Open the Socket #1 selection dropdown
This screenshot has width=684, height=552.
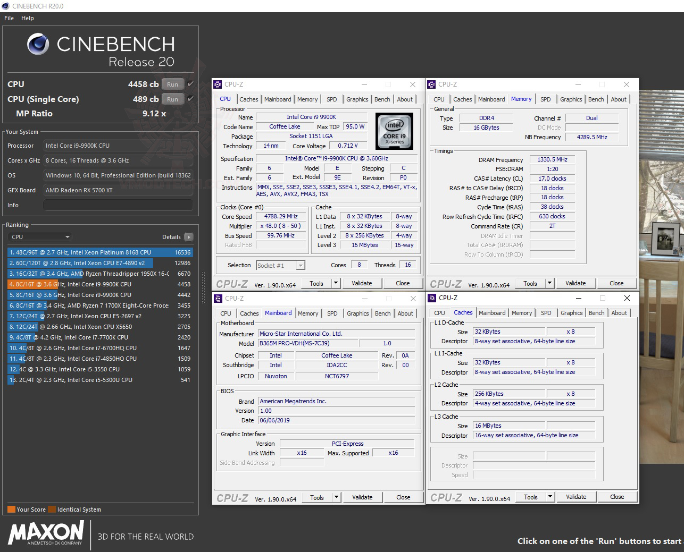click(300, 265)
